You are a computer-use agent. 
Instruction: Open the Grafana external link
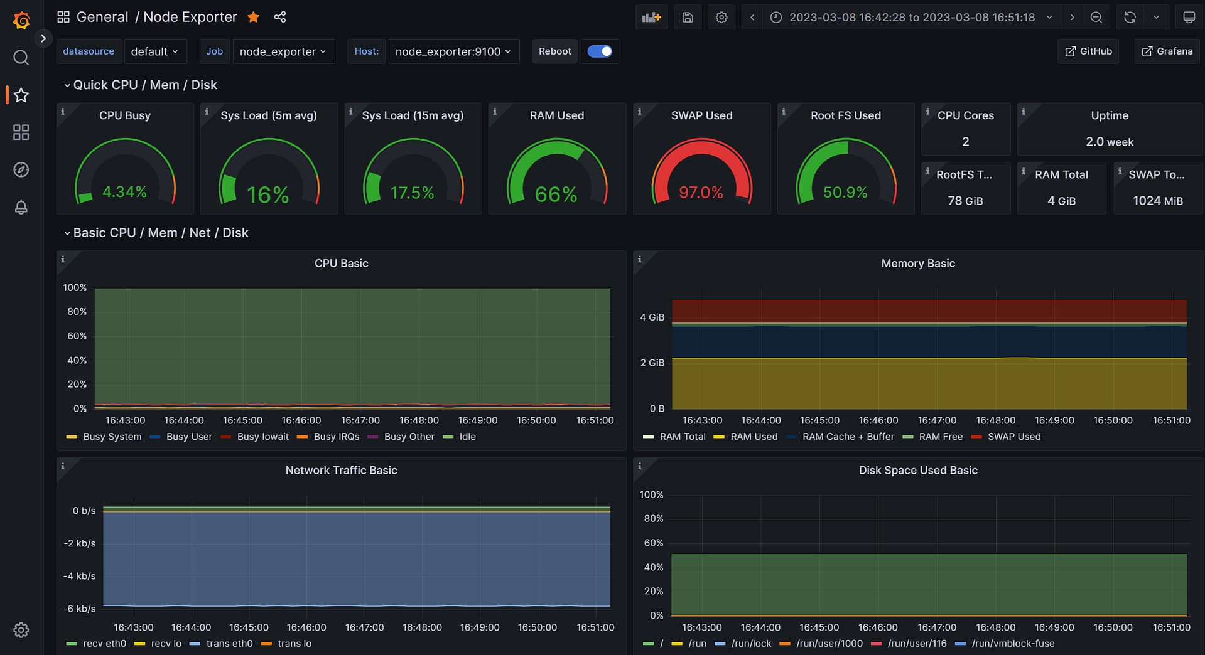(x=1167, y=51)
